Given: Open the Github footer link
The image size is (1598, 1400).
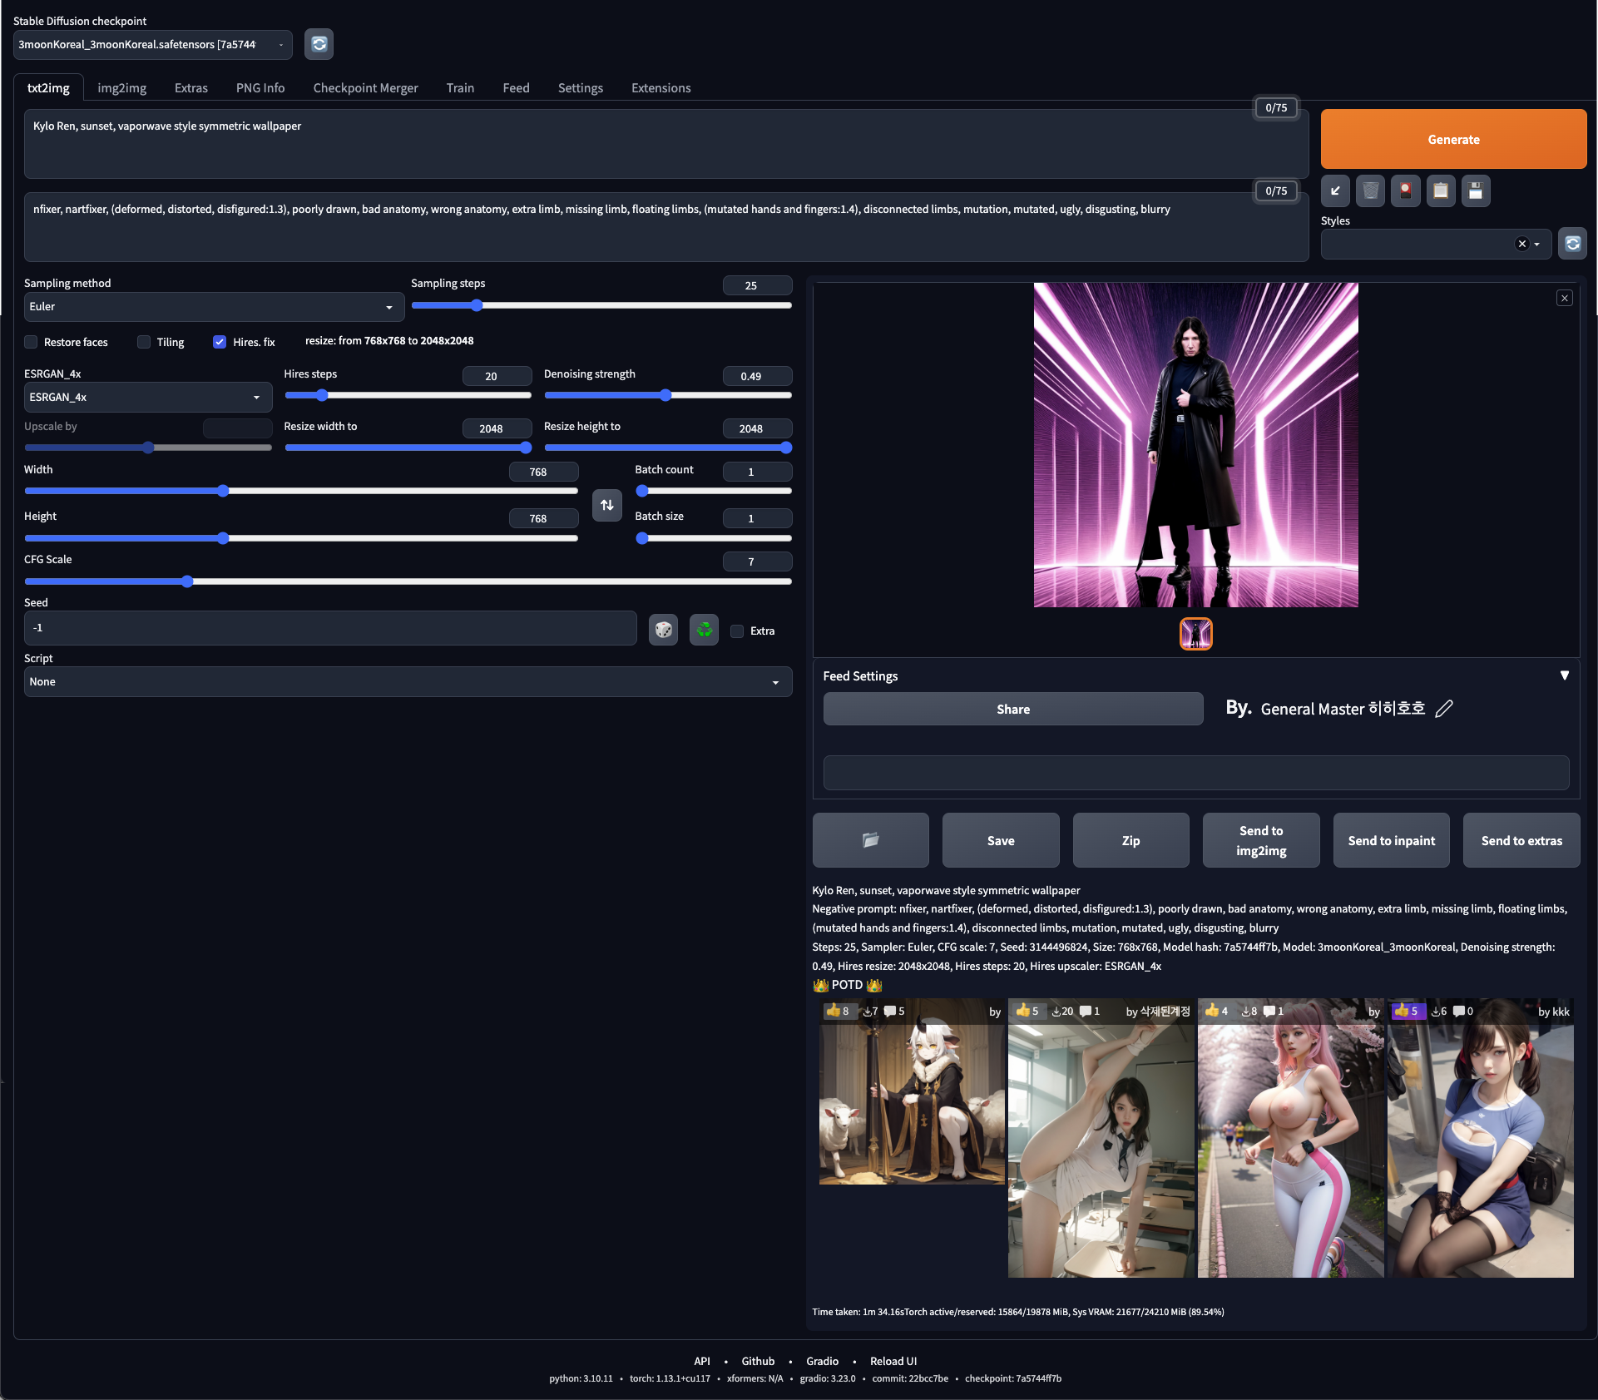Looking at the screenshot, I should click(758, 1361).
